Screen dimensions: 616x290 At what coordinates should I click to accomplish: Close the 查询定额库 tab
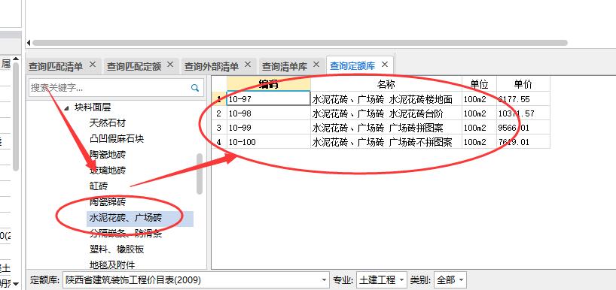(385, 65)
